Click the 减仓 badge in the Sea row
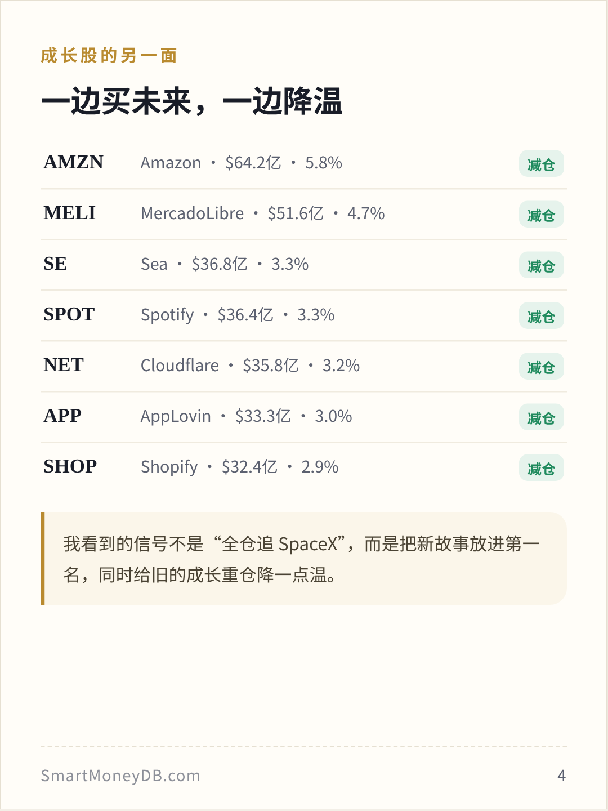The height and width of the screenshot is (811, 608). tap(541, 265)
